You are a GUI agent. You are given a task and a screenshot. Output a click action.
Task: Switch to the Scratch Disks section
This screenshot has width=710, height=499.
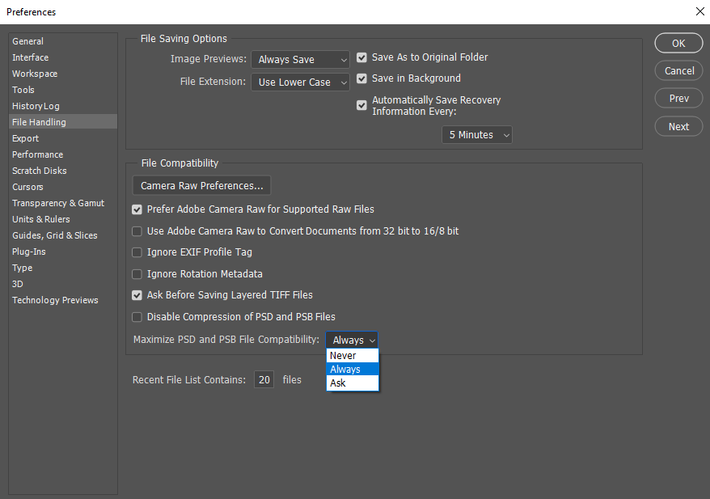click(40, 171)
